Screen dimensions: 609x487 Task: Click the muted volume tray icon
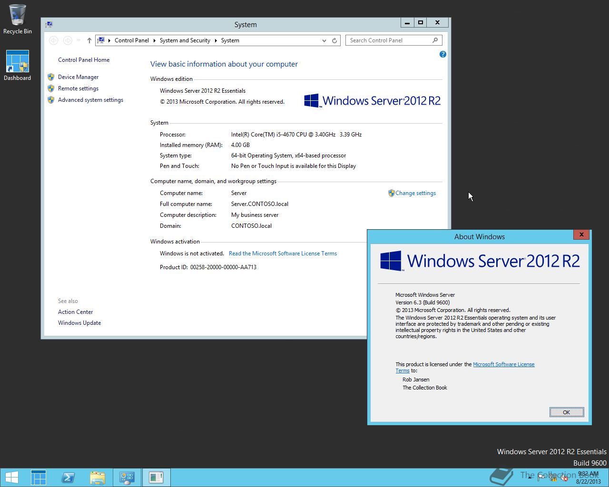tap(564, 477)
